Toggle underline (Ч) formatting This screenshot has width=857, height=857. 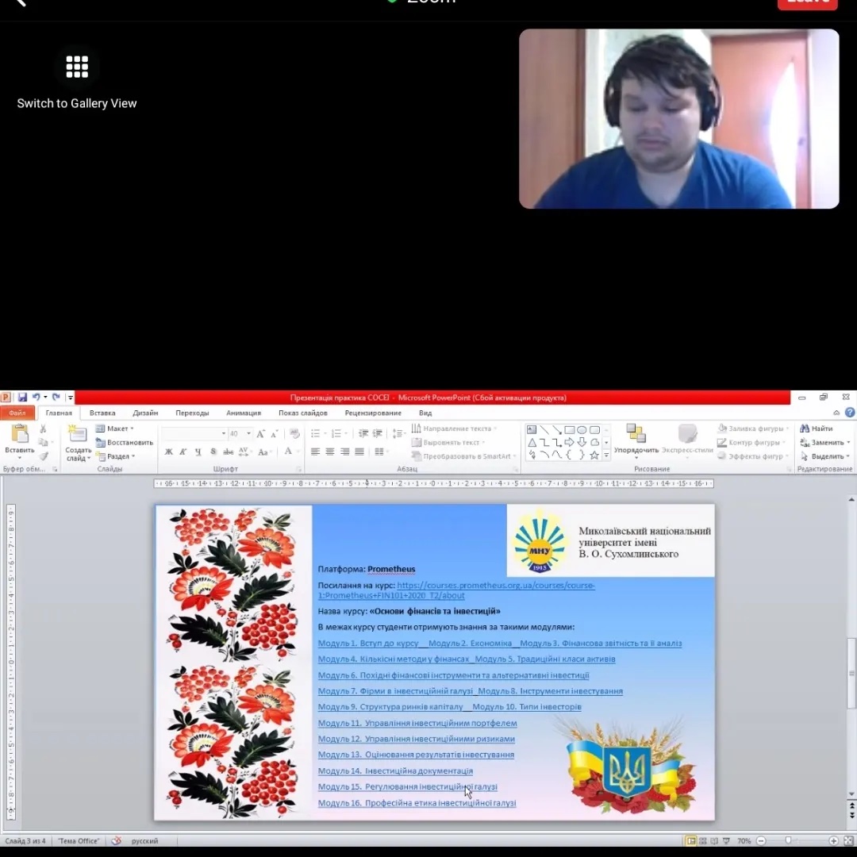click(198, 452)
